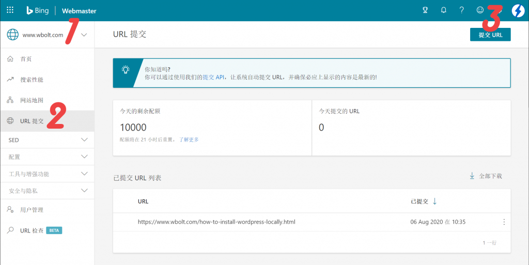Open notifications bell icon
Viewport: 529px width, 265px height.
(x=443, y=10)
